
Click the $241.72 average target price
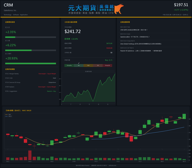(73, 31)
